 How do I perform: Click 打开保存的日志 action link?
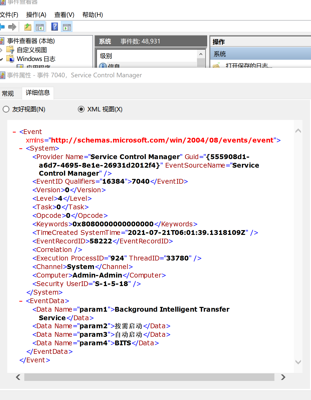point(249,66)
